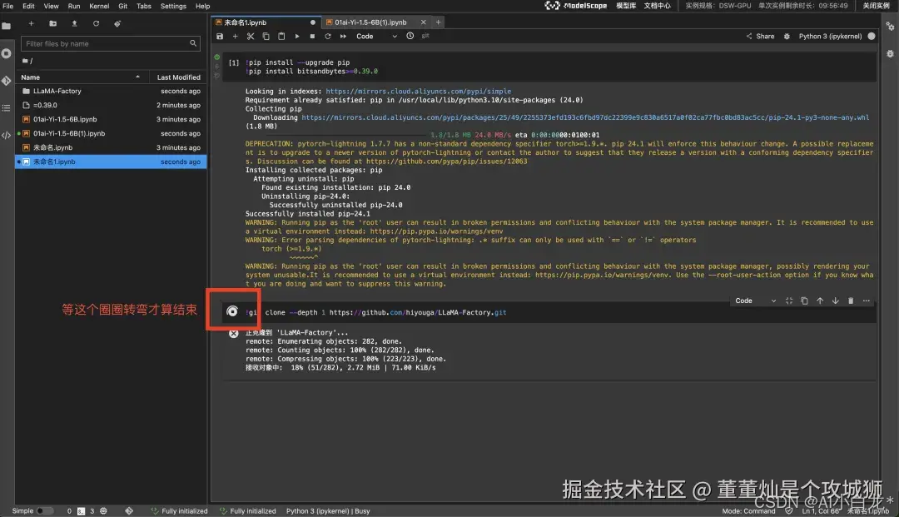Delete the active cell with trash icon

point(851,301)
